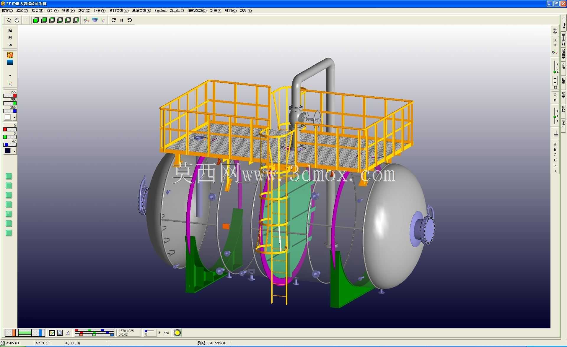567x347 pixels.
Task: Click the O button on right panel
Action: pyautogui.click(x=555, y=95)
